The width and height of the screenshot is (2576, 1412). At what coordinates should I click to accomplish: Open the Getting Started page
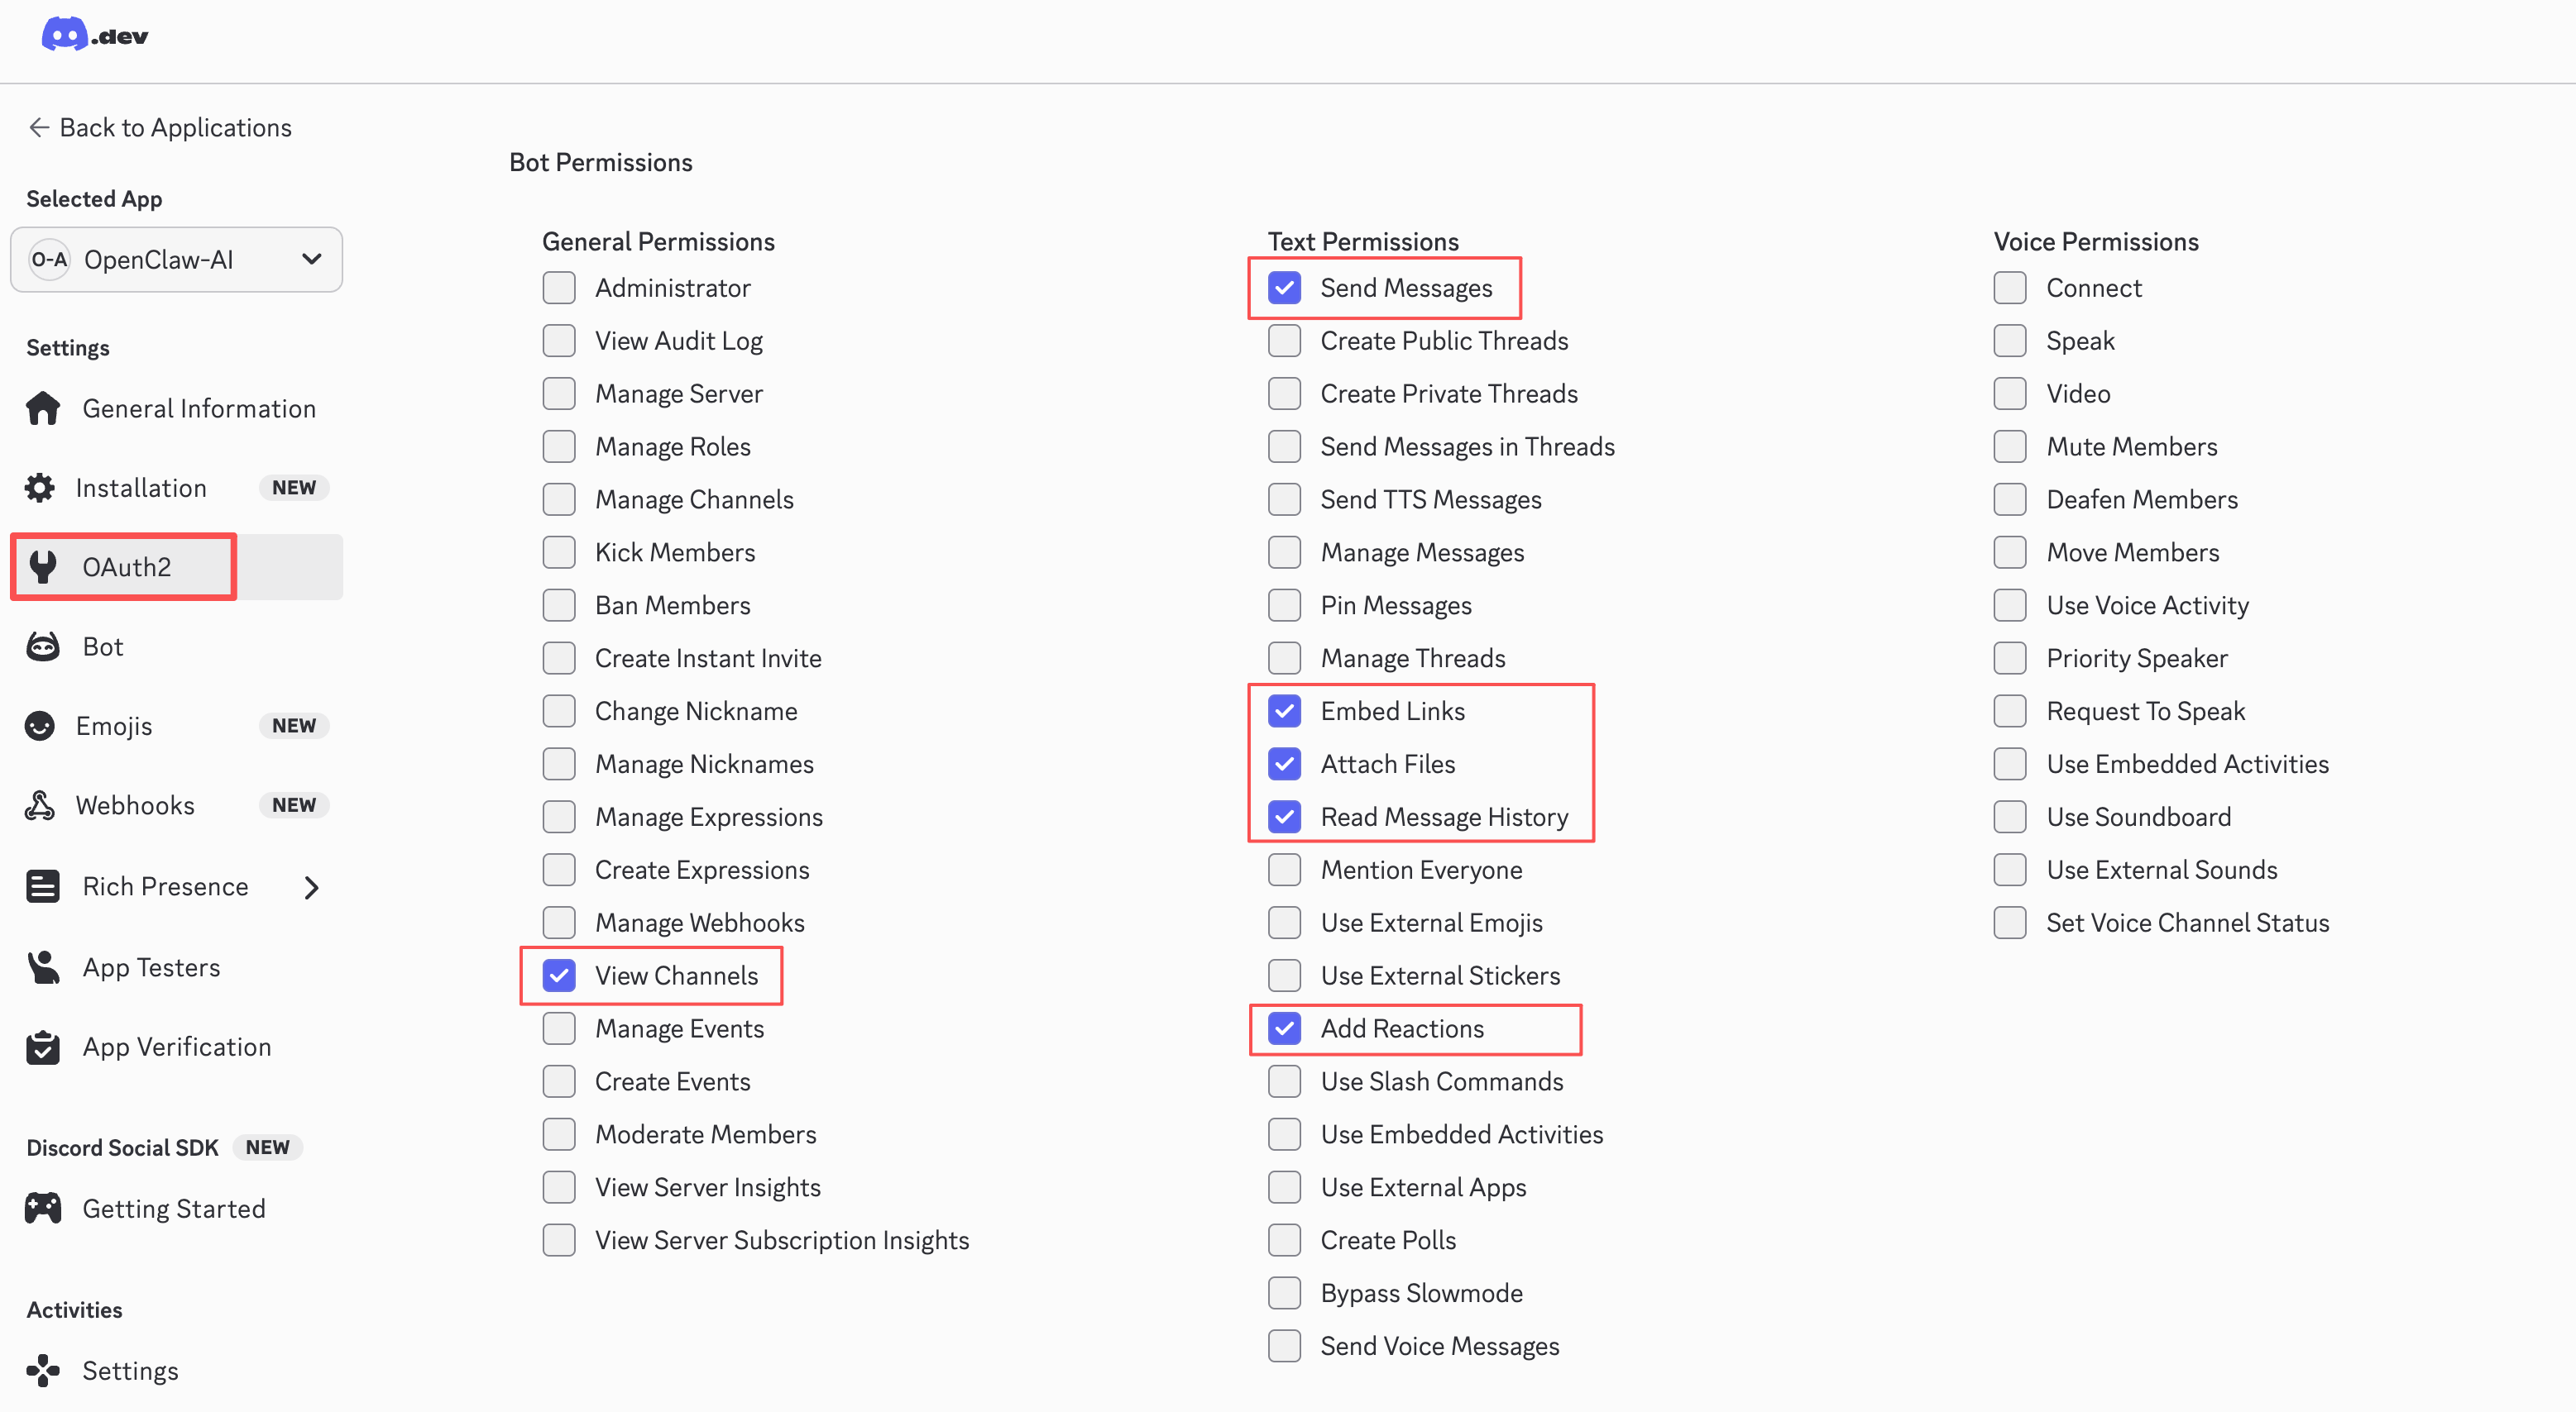pyautogui.click(x=174, y=1207)
